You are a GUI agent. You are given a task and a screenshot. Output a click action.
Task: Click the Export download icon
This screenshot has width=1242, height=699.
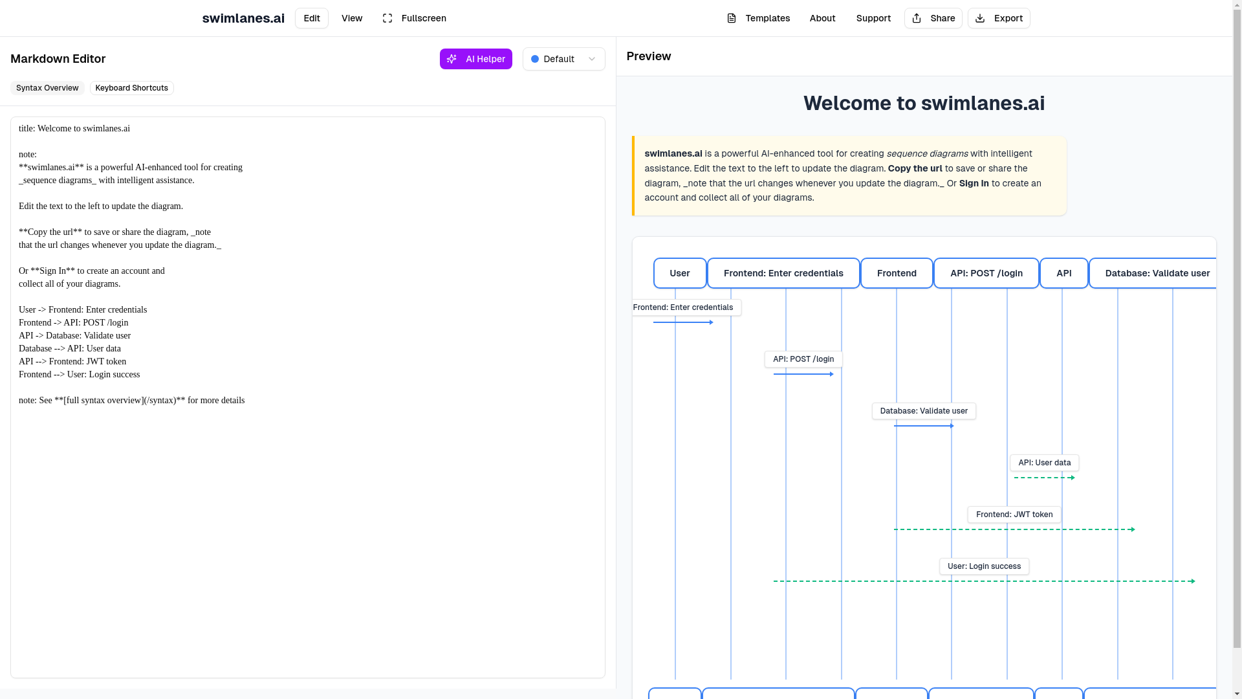980,18
